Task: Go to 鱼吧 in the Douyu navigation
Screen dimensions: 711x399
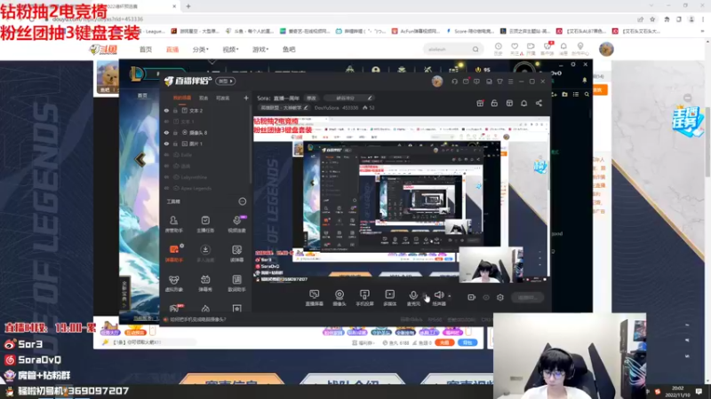Action: (x=289, y=50)
